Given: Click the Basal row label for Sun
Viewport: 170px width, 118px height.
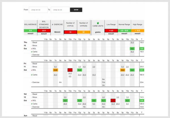Looking at the screenshot, I should 35,116.
